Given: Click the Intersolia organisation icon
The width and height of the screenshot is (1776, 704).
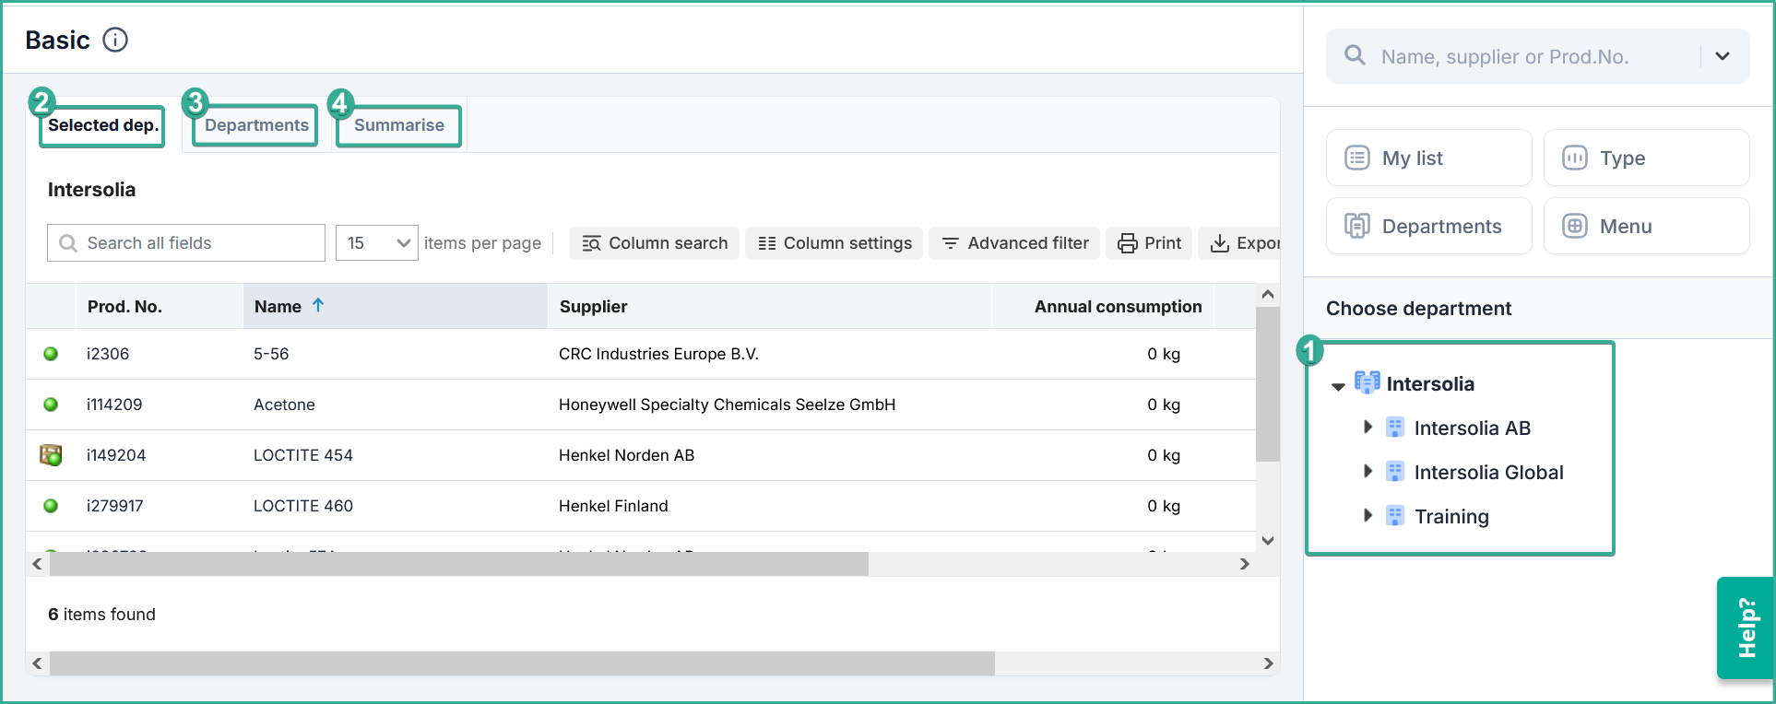Looking at the screenshot, I should (1368, 382).
